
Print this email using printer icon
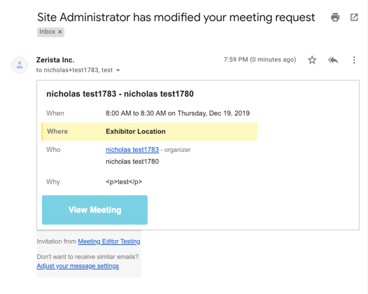pyautogui.click(x=335, y=17)
